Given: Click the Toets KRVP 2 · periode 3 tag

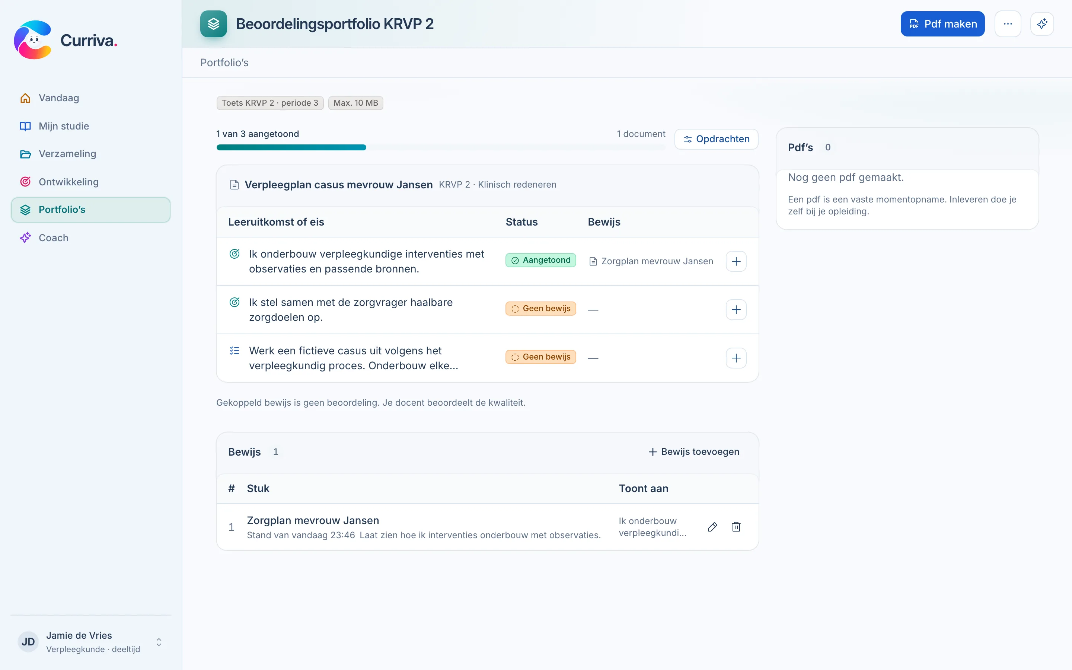Looking at the screenshot, I should click(270, 103).
